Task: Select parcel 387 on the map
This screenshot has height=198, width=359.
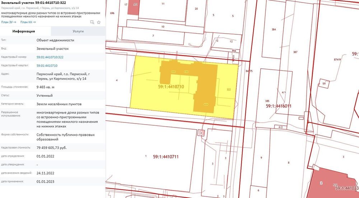Action: [x=295, y=52]
